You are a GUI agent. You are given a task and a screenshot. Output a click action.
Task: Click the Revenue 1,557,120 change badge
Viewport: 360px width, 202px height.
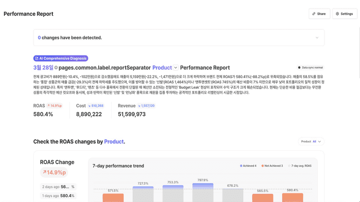[146, 106]
